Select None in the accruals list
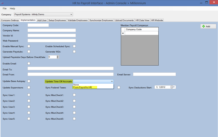This screenshot has width=218, height=137. tap(93, 84)
